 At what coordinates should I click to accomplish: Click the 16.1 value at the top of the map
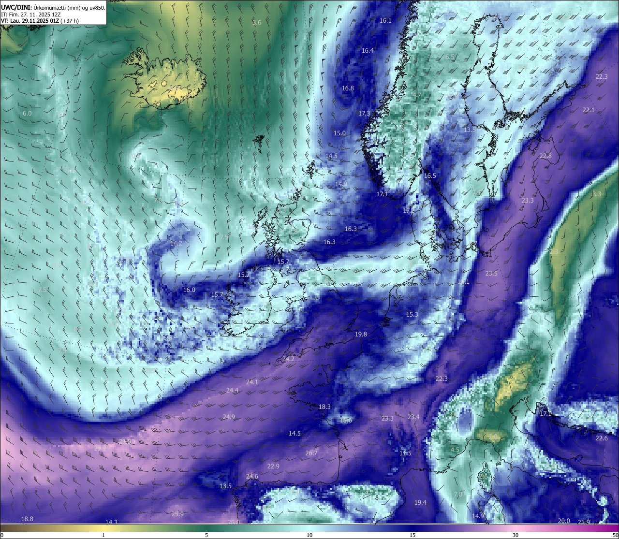(385, 21)
